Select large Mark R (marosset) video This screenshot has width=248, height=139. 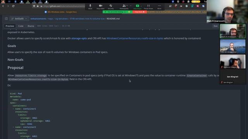[x=227, y=12]
